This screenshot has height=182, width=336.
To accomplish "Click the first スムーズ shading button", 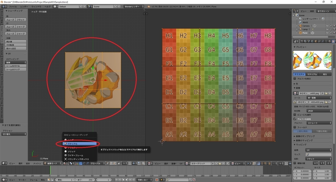I will click(10, 20).
